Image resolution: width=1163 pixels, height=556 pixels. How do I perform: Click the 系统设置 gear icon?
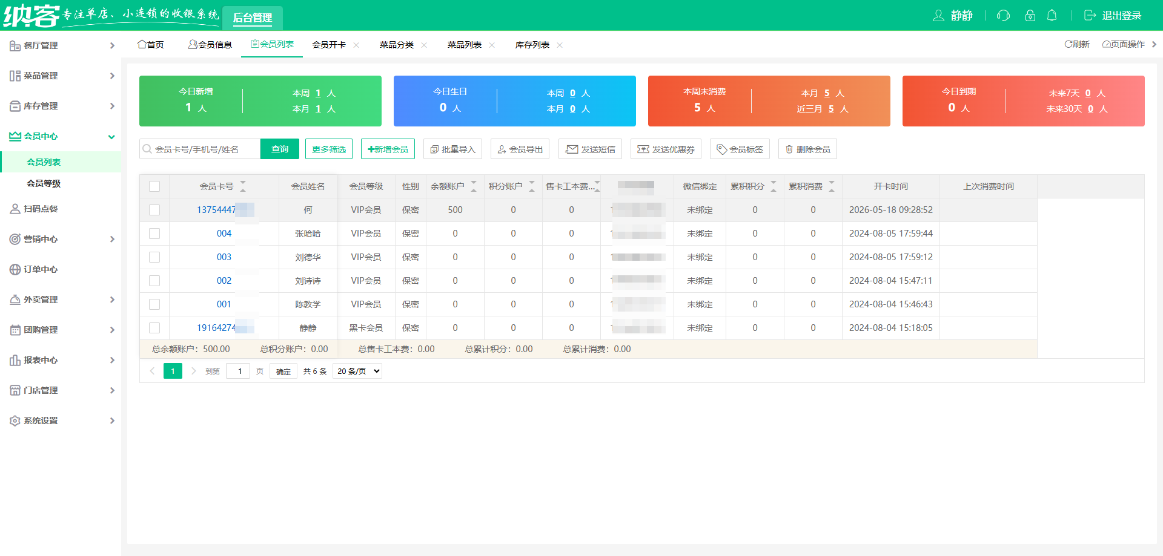(15, 420)
